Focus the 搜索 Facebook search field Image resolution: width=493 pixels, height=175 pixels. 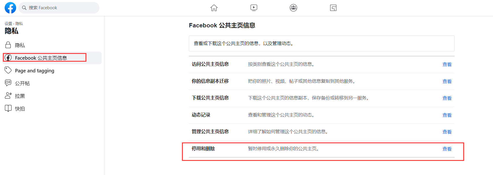click(59, 8)
